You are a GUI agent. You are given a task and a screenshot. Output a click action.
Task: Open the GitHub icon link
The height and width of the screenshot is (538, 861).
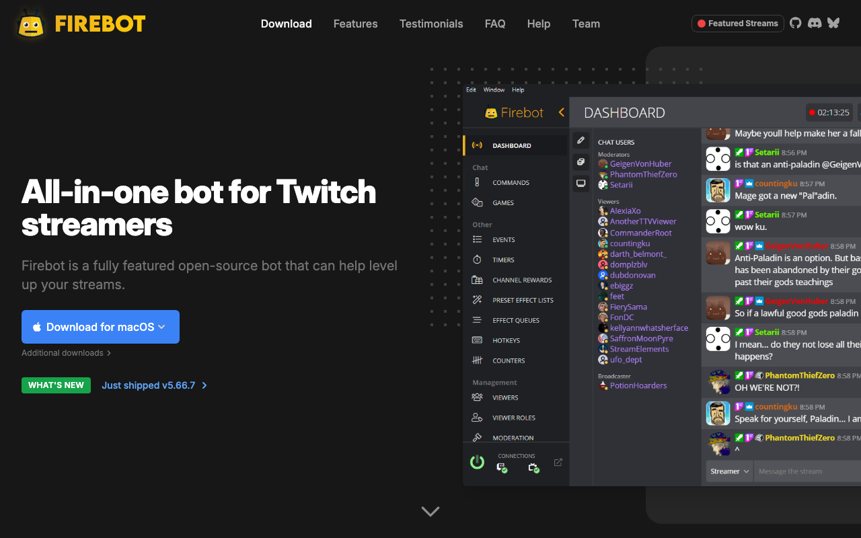(796, 23)
